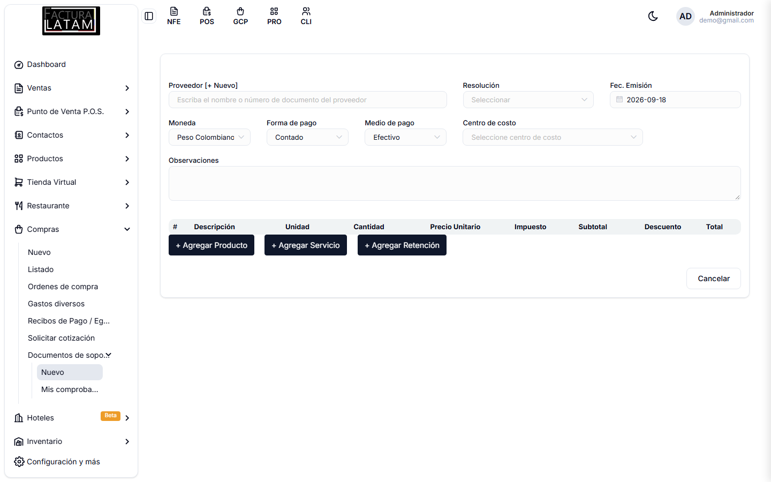Click the Contactos address book icon
The width and height of the screenshot is (771, 482).
pos(19,135)
